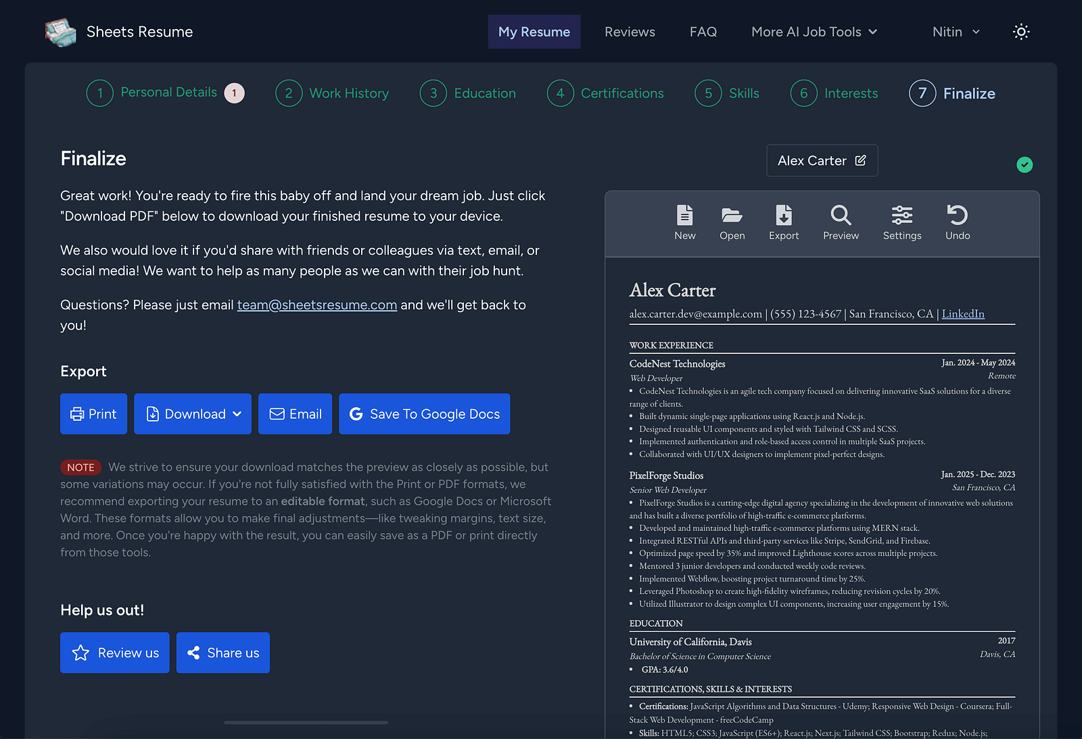Image resolution: width=1082 pixels, height=739 pixels.
Task: Open the team@sheetsresume.com email link
Action: coord(317,305)
